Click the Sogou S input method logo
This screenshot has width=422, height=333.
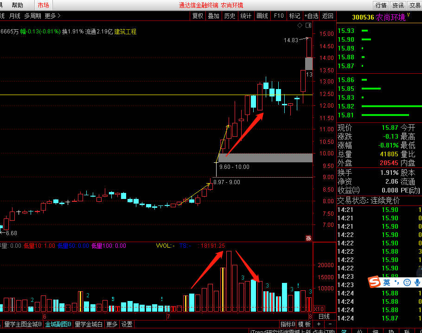[374, 282]
